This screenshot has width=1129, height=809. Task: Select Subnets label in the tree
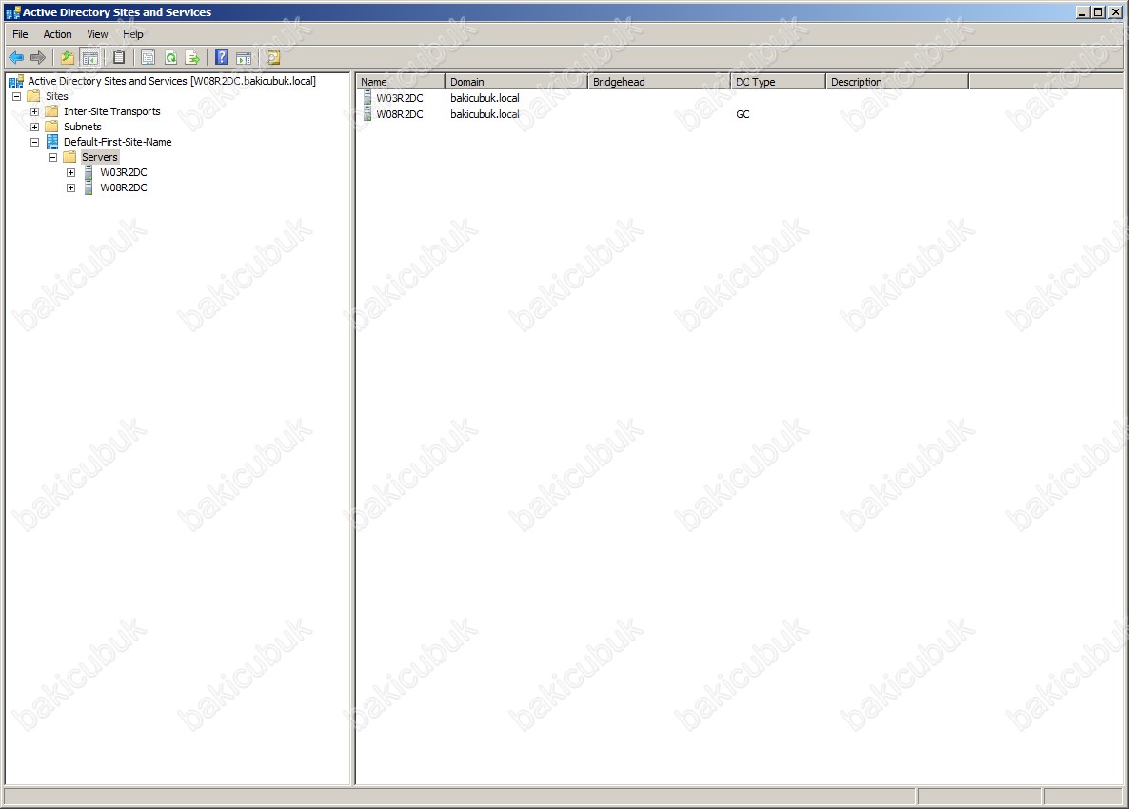coord(83,127)
